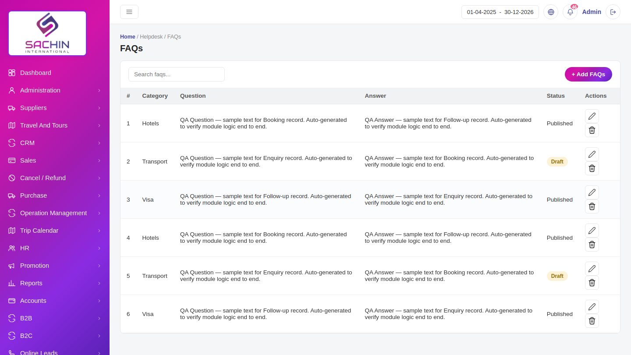631x355 pixels.
Task: Click the globe language icon
Action: point(551,12)
